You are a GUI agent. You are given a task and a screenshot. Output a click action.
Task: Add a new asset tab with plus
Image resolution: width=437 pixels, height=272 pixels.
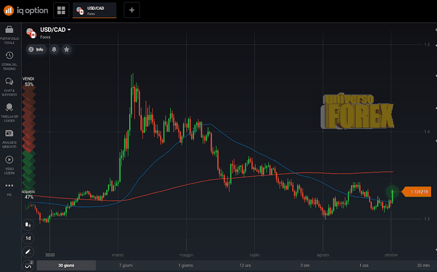132,10
